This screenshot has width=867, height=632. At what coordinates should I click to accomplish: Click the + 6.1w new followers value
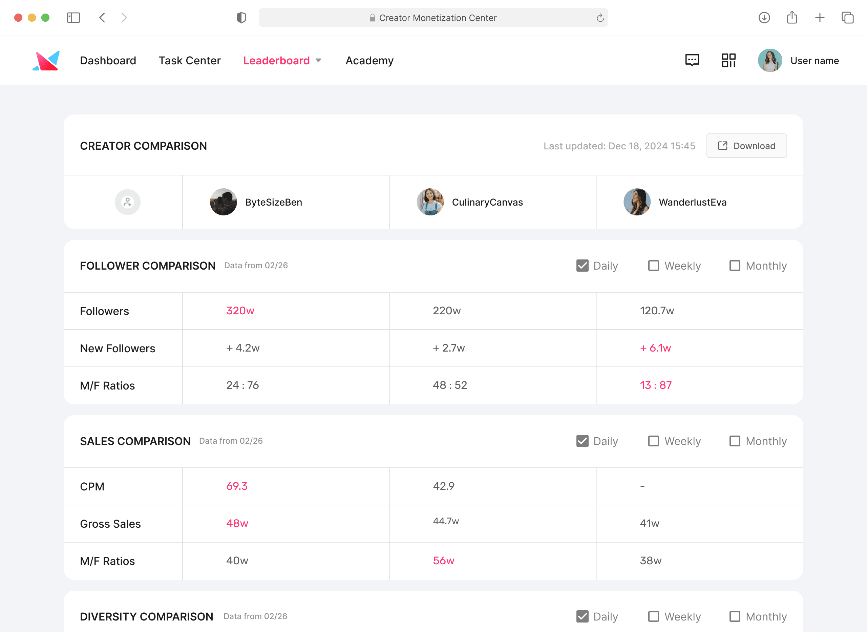pos(656,348)
